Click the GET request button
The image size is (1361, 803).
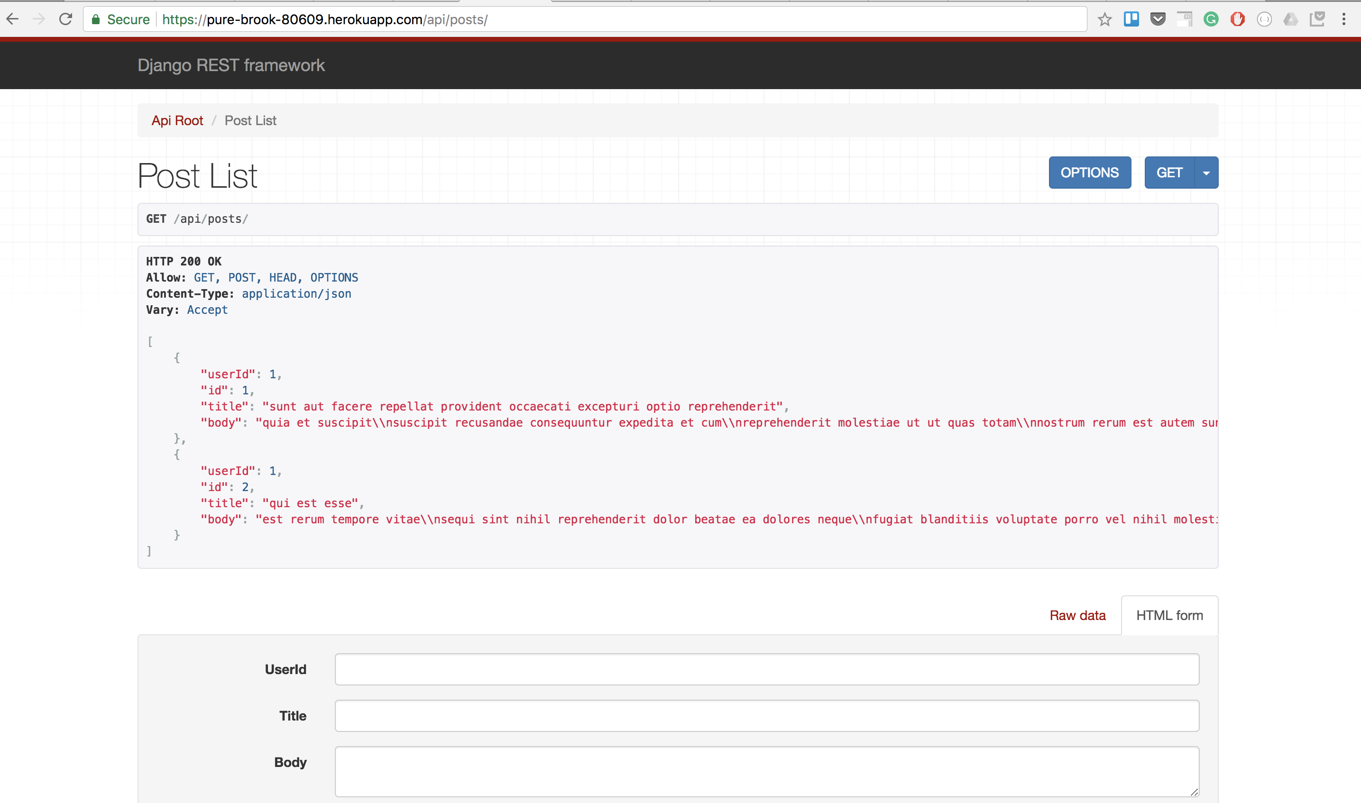point(1169,173)
